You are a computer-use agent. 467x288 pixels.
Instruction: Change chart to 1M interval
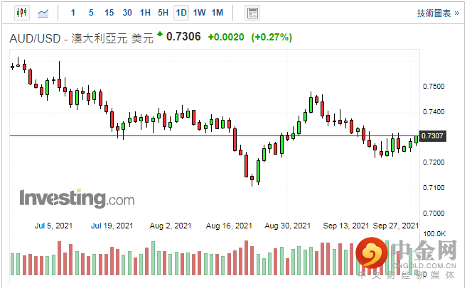pos(218,13)
